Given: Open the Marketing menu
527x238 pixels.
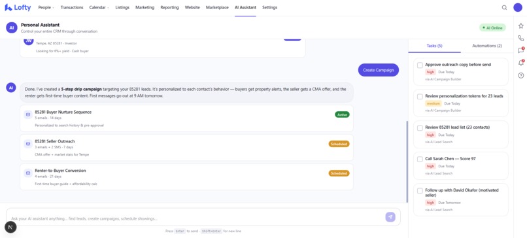Looking at the screenshot, I should point(145,7).
